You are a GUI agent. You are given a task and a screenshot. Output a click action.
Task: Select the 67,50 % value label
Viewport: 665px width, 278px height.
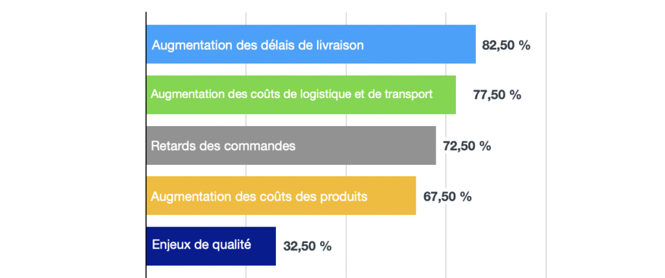tap(447, 196)
